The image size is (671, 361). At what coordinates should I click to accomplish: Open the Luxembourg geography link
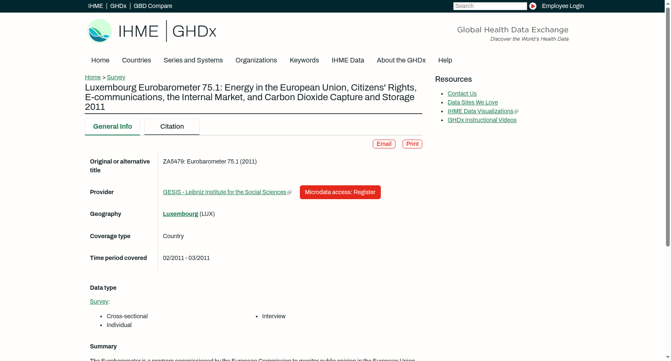coord(180,214)
